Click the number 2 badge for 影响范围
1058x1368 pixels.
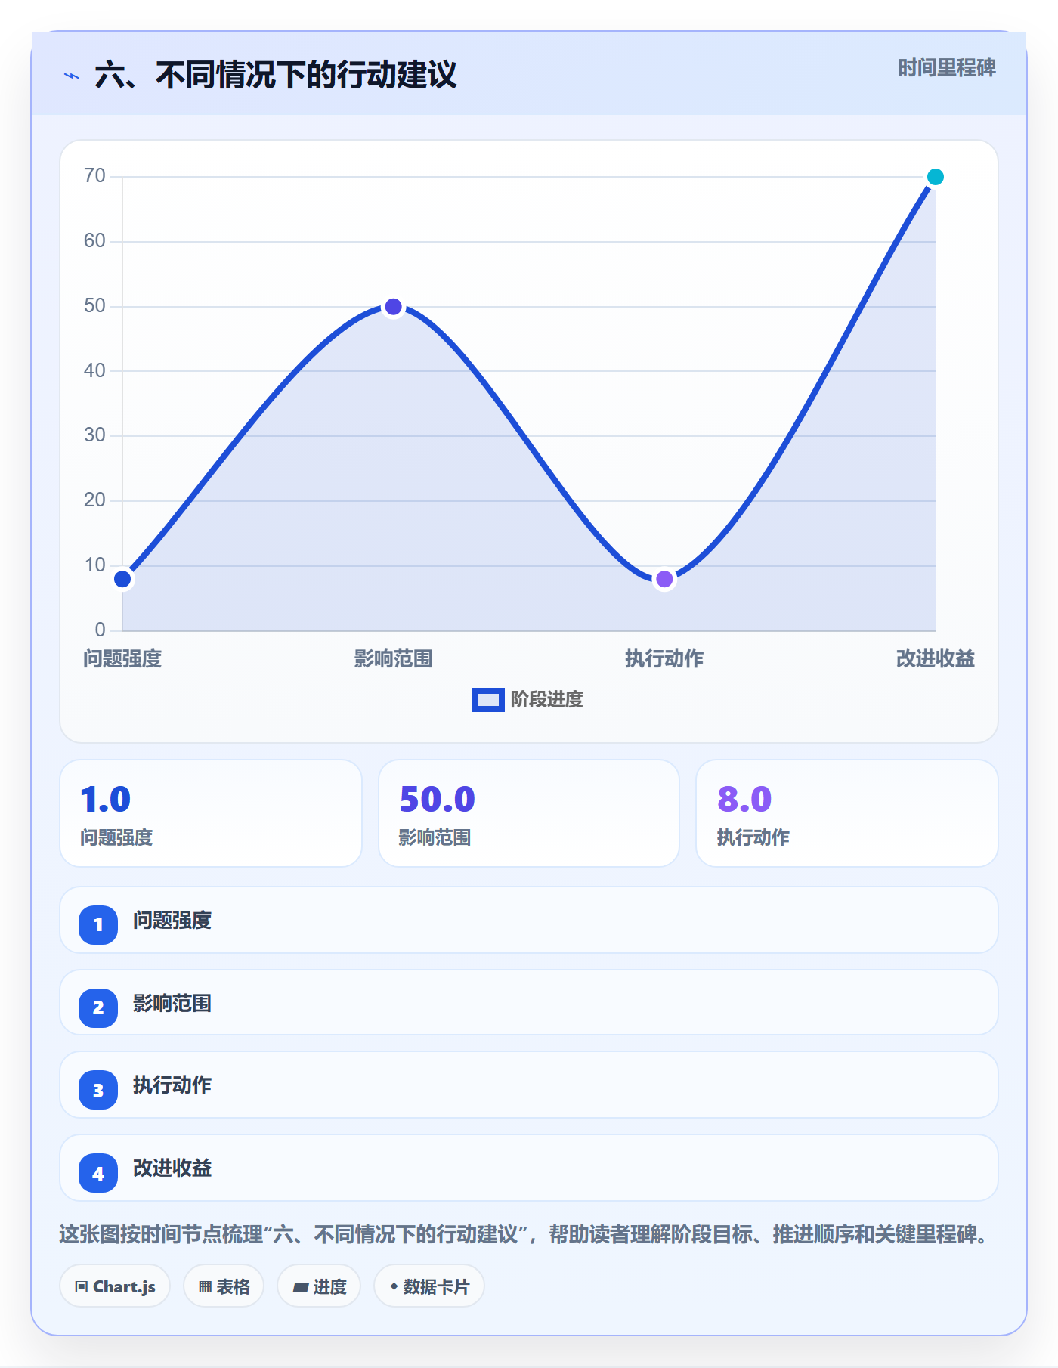(x=98, y=1007)
